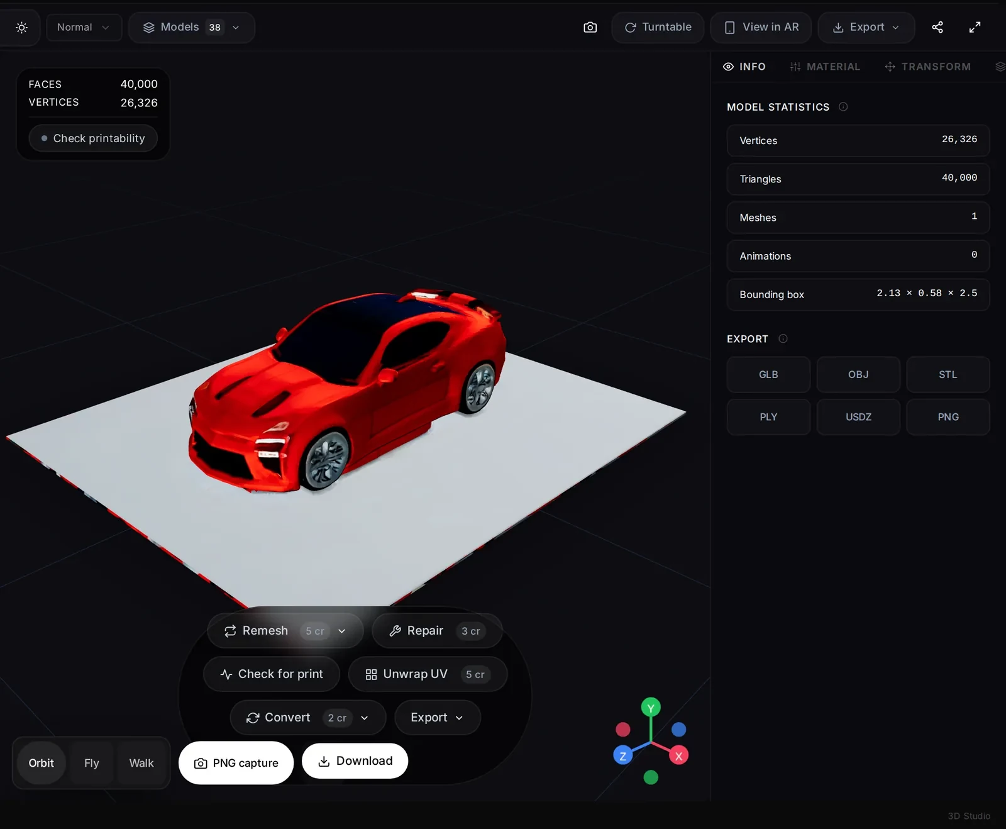1006x829 pixels.
Task: Click the Download button
Action: tap(355, 761)
